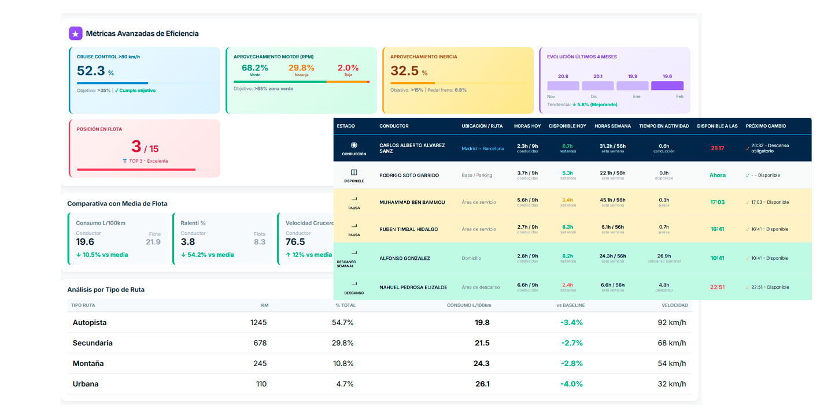Click the purple star icon beside Métricas Avanzadas
The height and width of the screenshot is (418, 824).
(75, 33)
